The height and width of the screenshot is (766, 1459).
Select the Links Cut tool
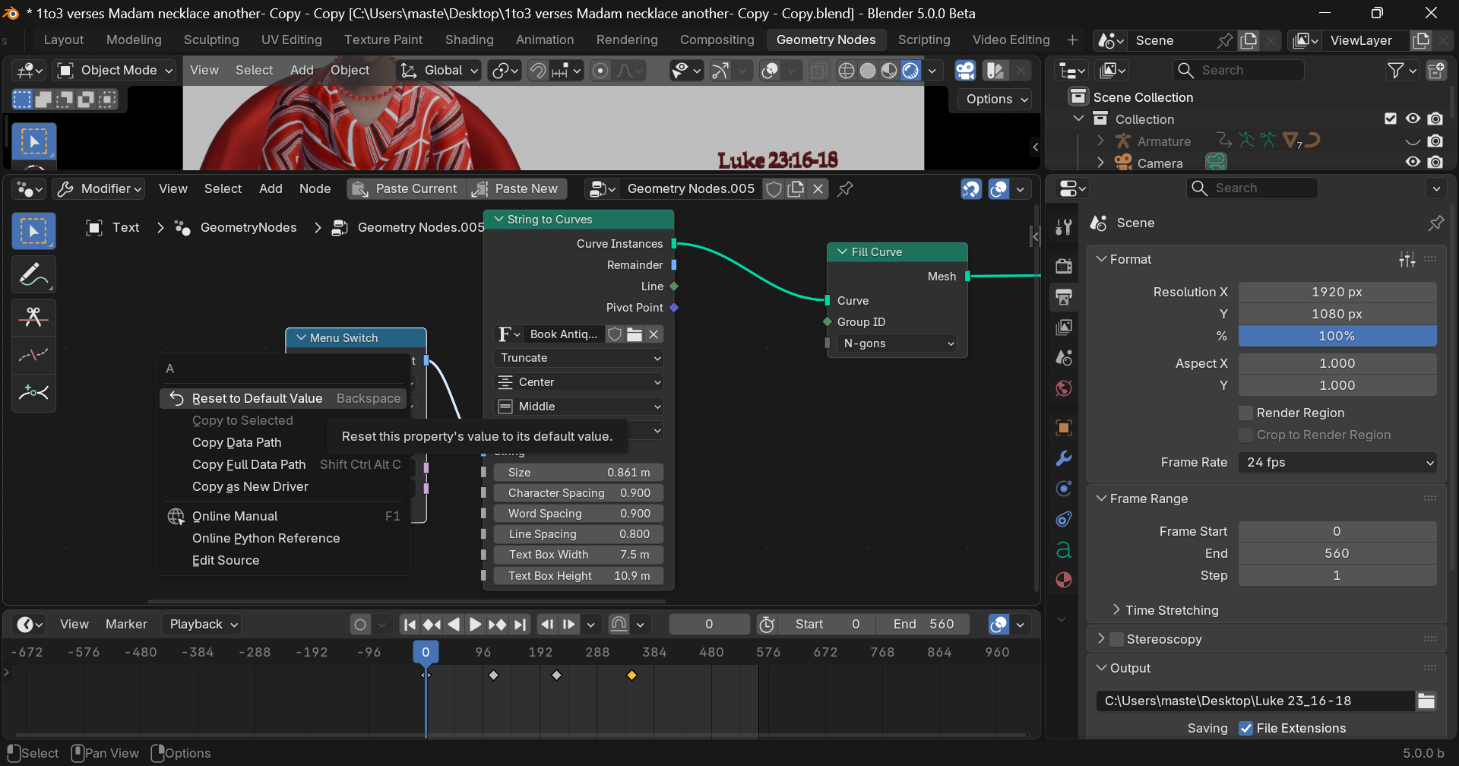tap(33, 316)
